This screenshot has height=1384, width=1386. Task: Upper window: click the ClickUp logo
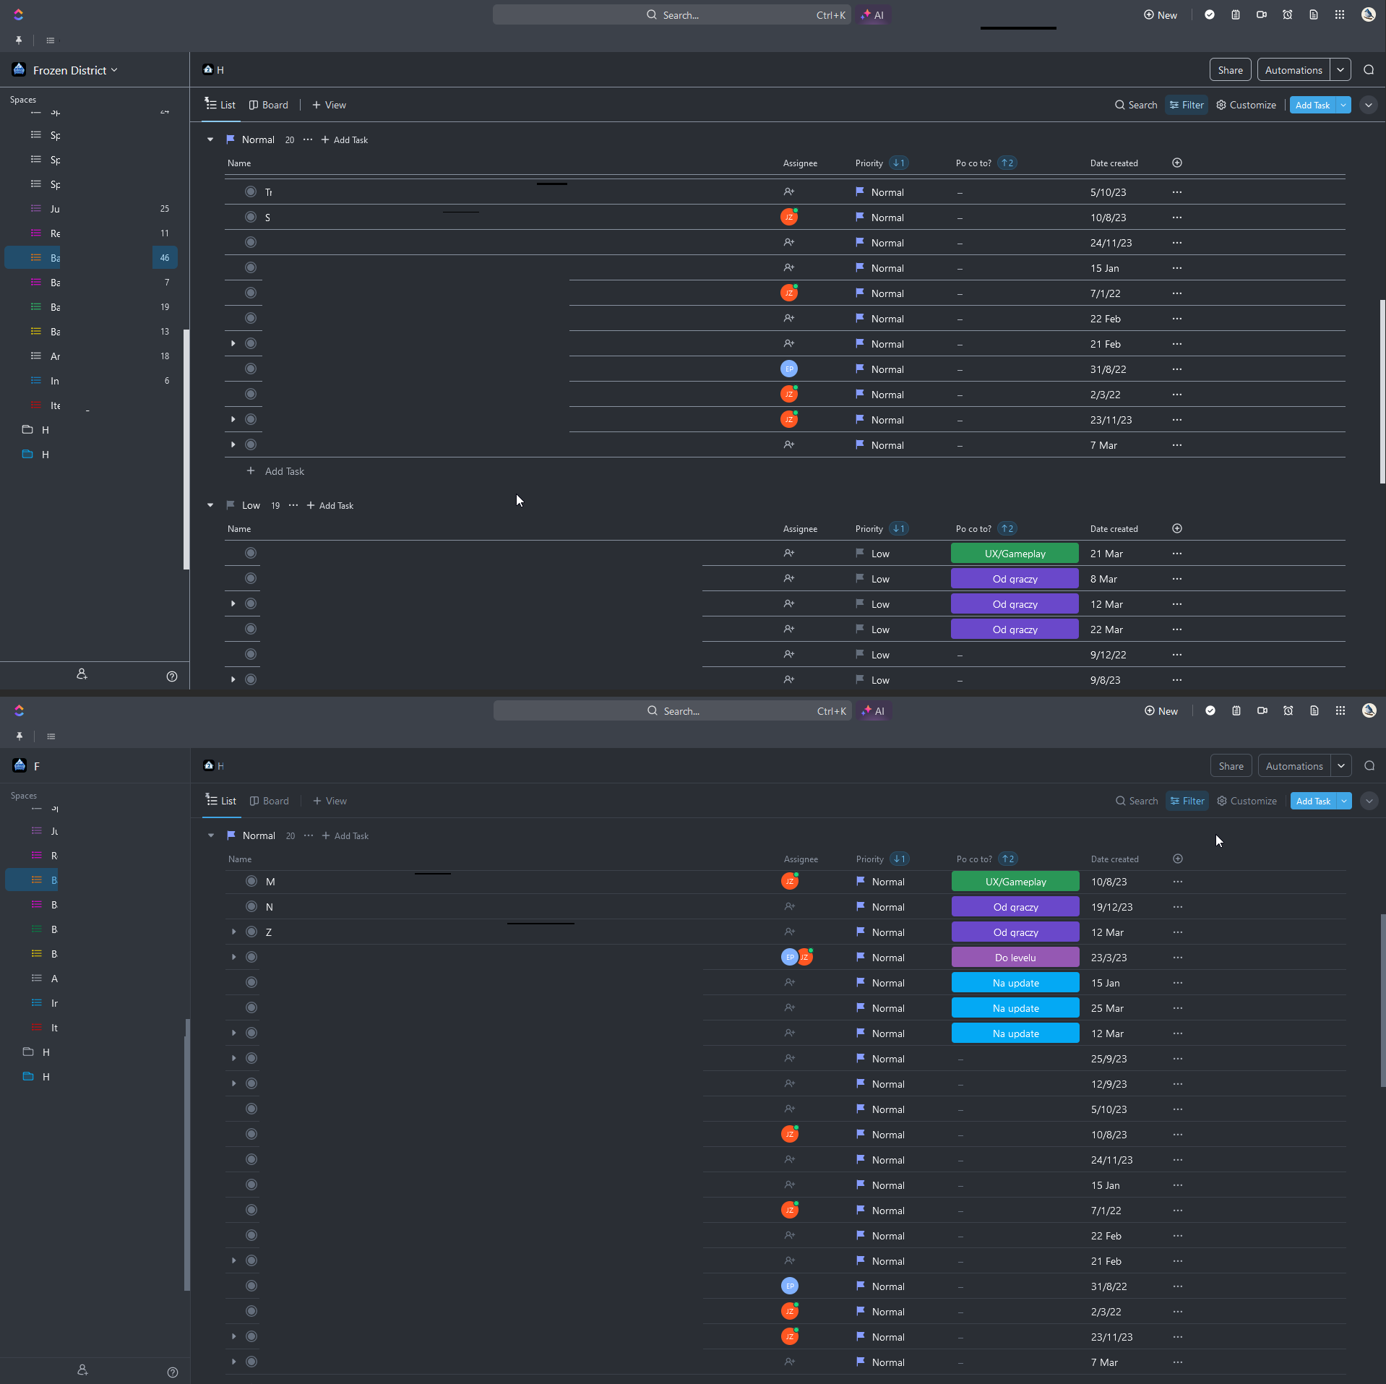19,14
